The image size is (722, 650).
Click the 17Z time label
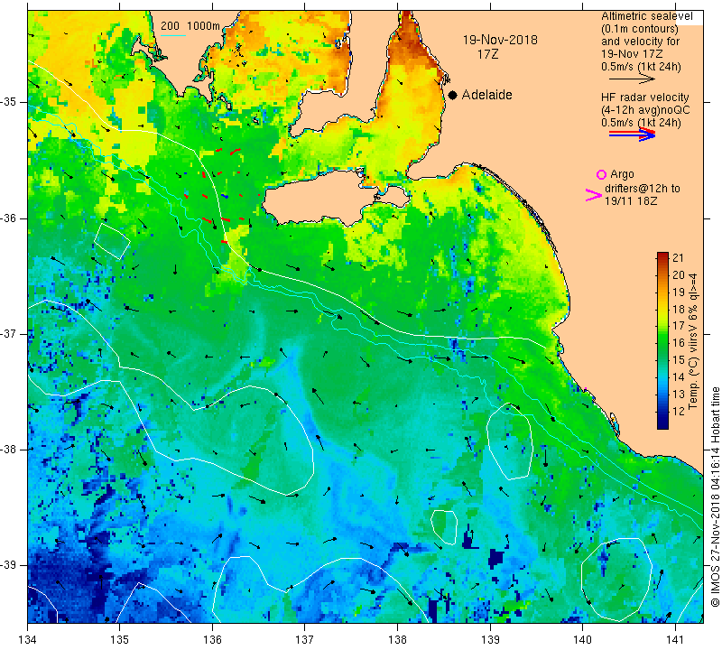click(487, 54)
